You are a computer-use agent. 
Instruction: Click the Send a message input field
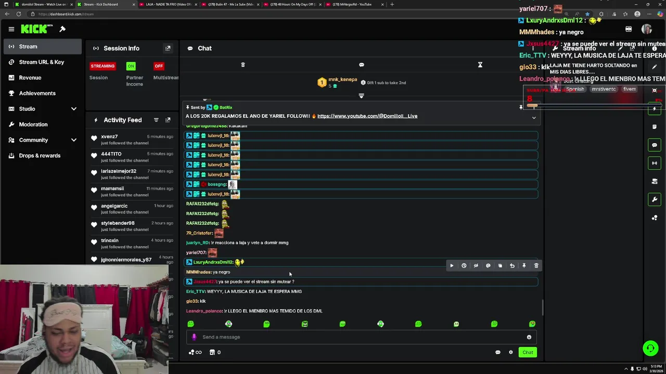361,337
